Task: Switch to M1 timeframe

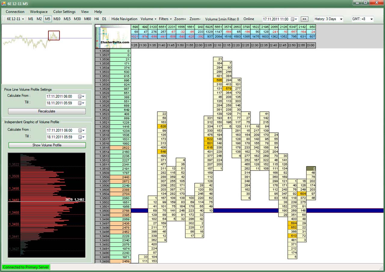Action: tap(31, 19)
